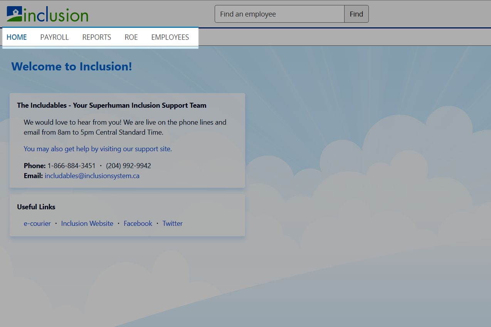Open the REPORTS menu
Screen dimensions: 491x327
pos(97,37)
